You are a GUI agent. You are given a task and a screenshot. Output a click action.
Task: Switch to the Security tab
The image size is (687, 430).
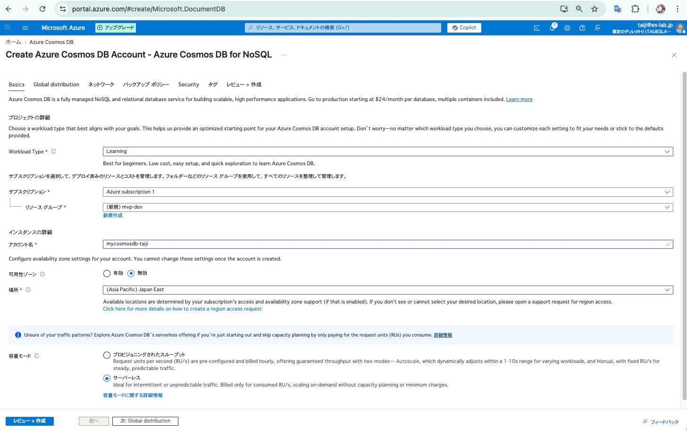pos(189,84)
